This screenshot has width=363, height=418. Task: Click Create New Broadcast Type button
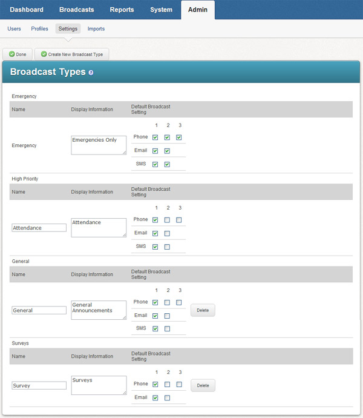click(x=72, y=54)
